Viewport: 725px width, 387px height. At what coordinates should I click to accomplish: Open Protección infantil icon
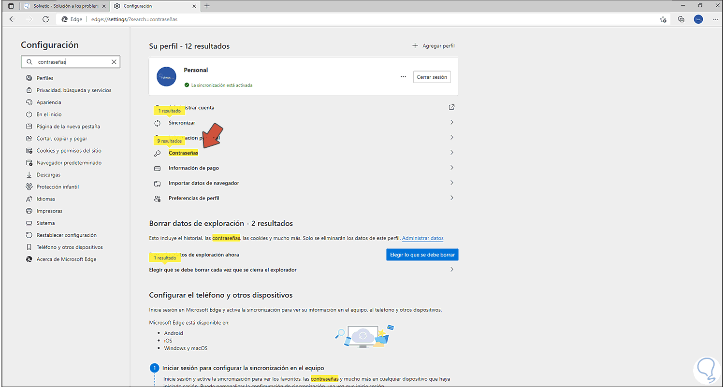(29, 187)
